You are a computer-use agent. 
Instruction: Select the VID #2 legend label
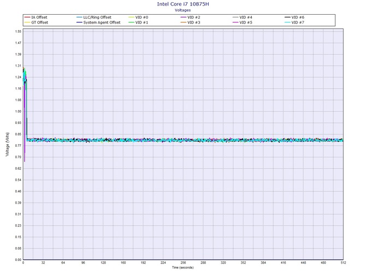click(193, 17)
